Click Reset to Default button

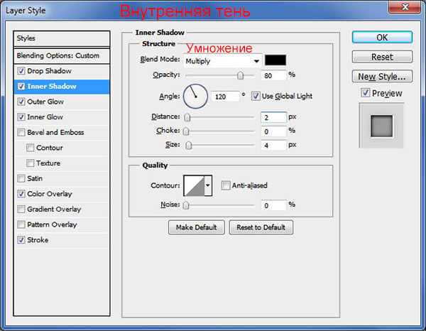[261, 227]
